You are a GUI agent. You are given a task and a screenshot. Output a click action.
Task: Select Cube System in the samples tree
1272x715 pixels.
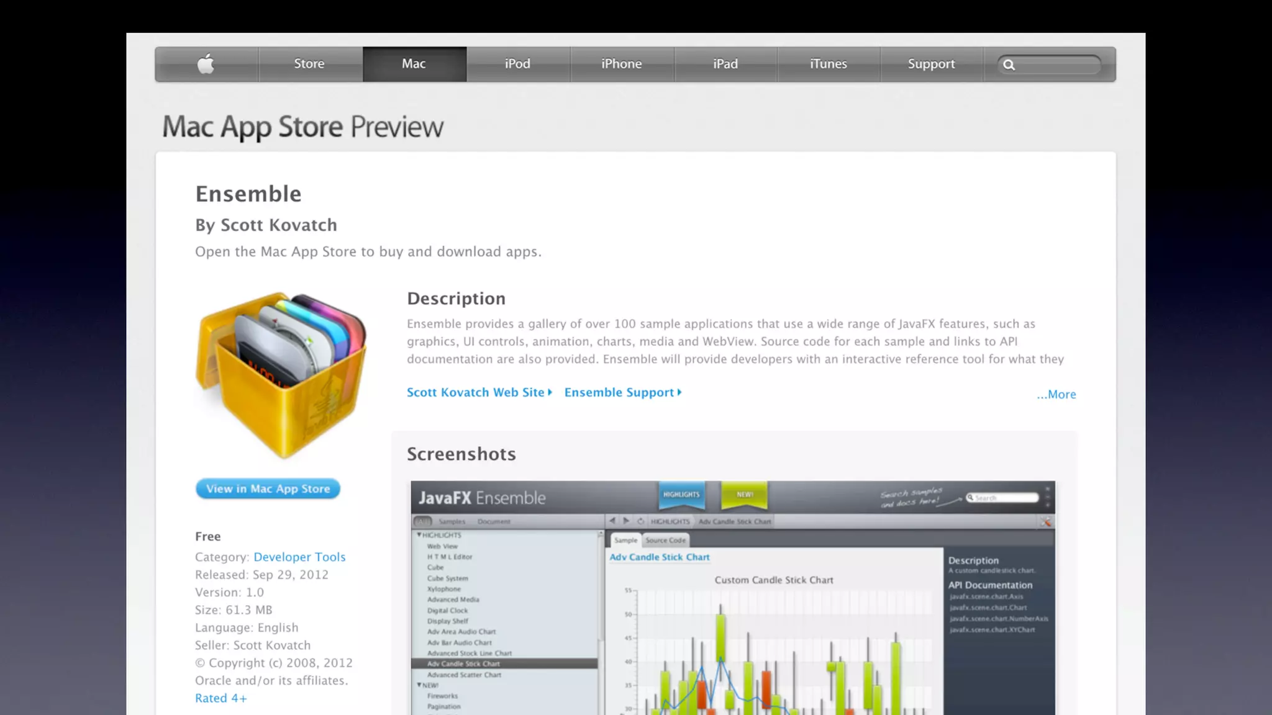click(447, 578)
